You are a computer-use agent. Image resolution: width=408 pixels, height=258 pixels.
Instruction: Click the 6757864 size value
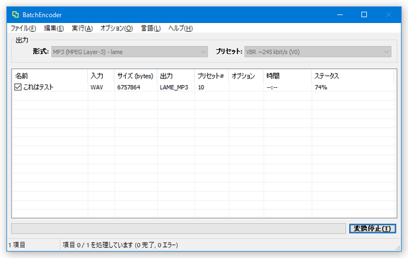tap(128, 87)
